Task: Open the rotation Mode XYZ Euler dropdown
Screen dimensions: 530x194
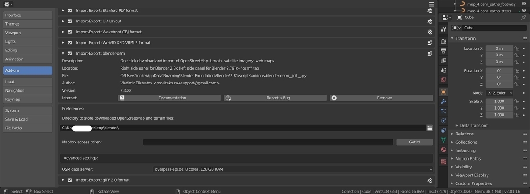Action: coord(500,93)
